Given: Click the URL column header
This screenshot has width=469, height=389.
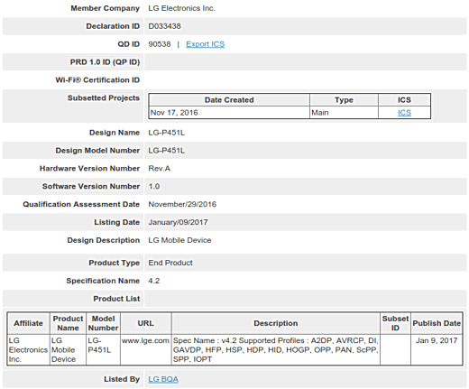Looking at the screenshot, I should click(146, 323).
